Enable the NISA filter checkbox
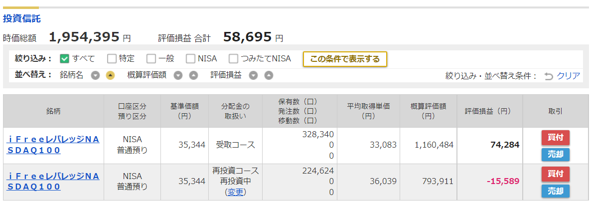592x205 pixels. (x=191, y=59)
